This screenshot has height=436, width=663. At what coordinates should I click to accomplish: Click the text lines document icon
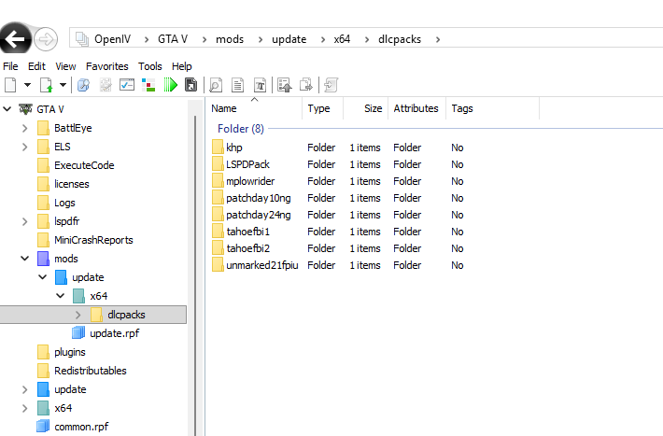(x=237, y=85)
